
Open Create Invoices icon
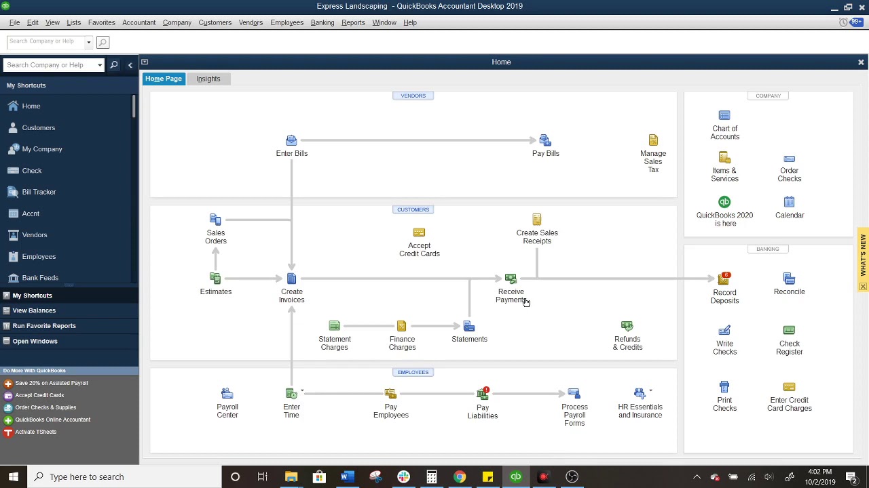291,279
